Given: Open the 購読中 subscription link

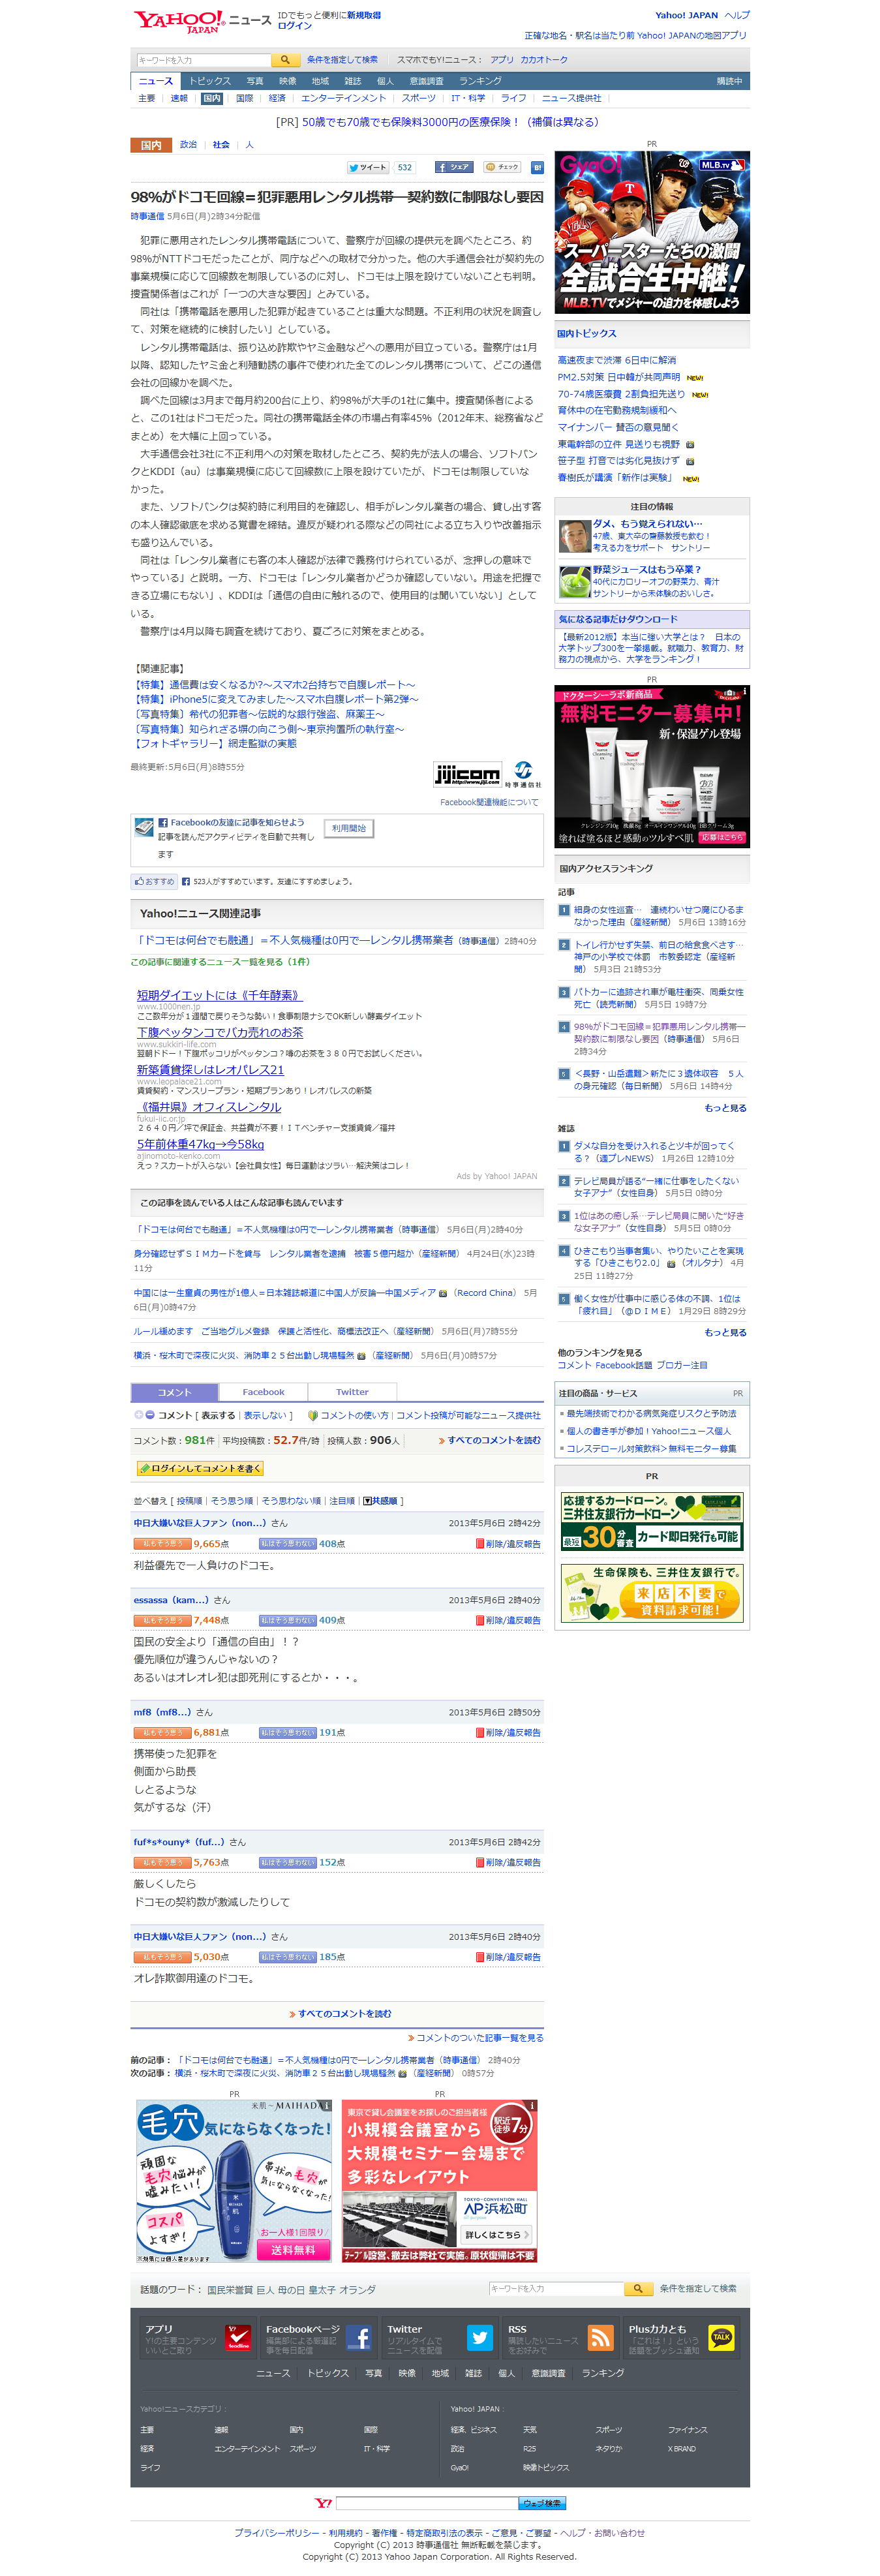Looking at the screenshot, I should point(730,81).
